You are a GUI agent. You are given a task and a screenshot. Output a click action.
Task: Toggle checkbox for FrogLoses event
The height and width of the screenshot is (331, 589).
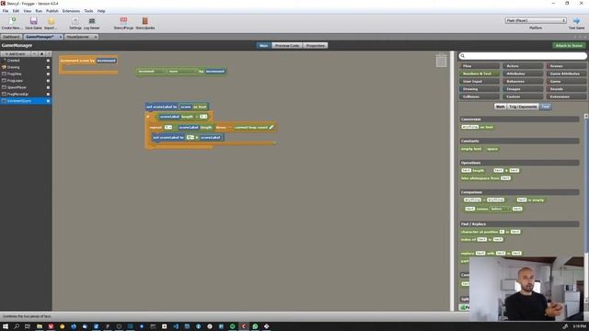pos(48,81)
